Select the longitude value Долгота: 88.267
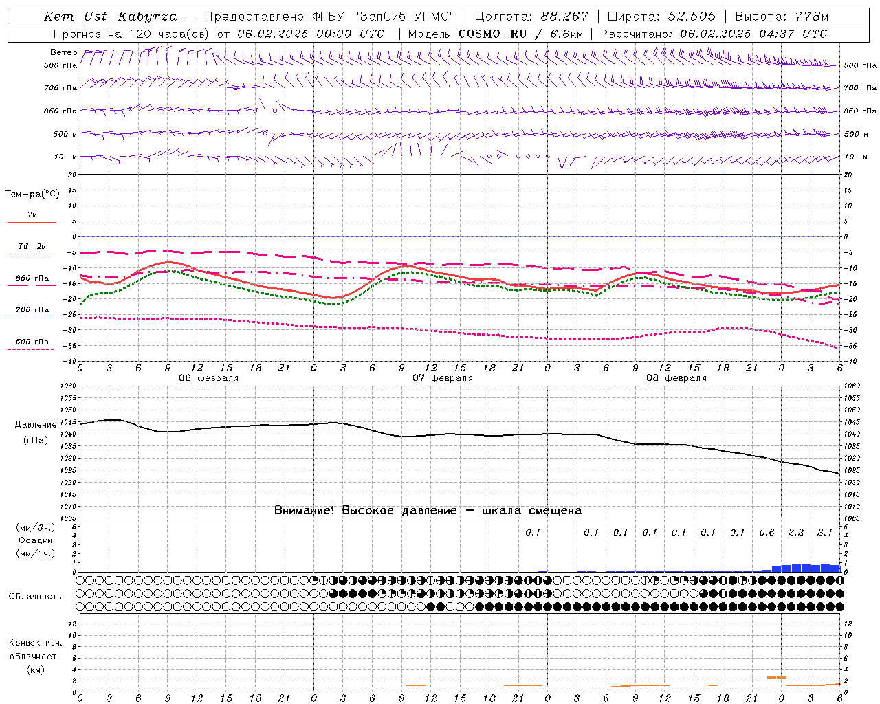Screen dimensions: 880x704 coord(532,16)
